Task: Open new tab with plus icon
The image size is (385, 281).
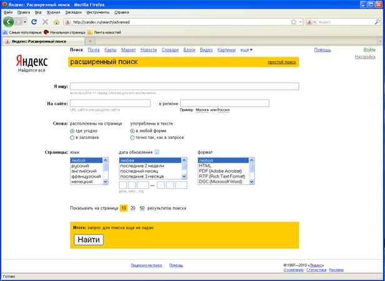Action: 90,41
